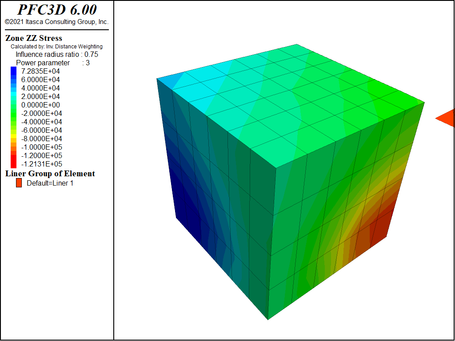
Task: Click the -8.0000E+04 legend value
Action: click(x=41, y=139)
